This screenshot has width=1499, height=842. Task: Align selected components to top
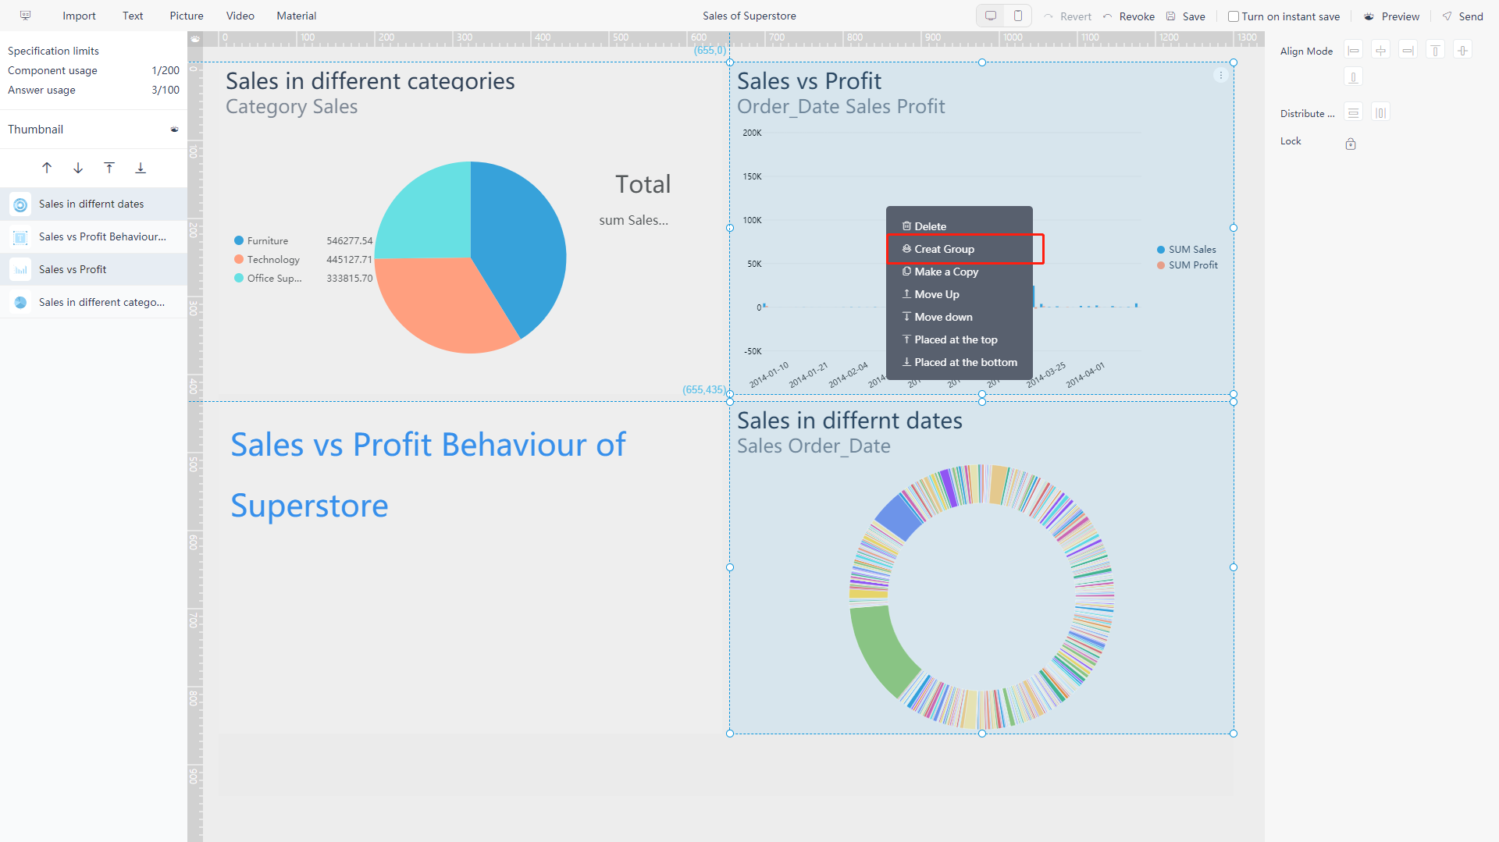[1435, 51]
